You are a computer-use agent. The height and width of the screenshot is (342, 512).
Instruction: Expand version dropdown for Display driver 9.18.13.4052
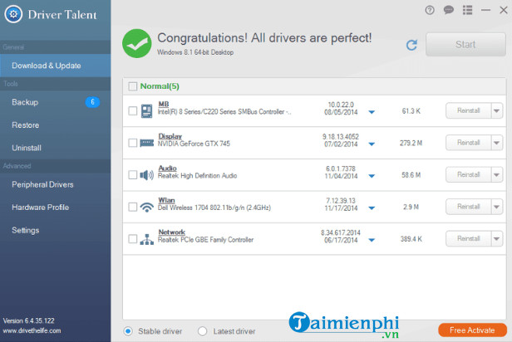click(372, 144)
